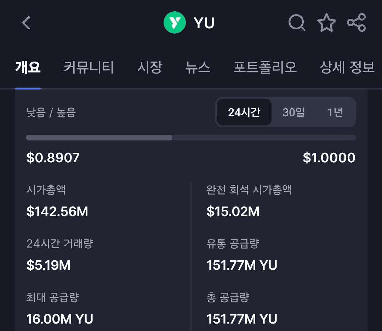Tap the back arrow icon

26,23
